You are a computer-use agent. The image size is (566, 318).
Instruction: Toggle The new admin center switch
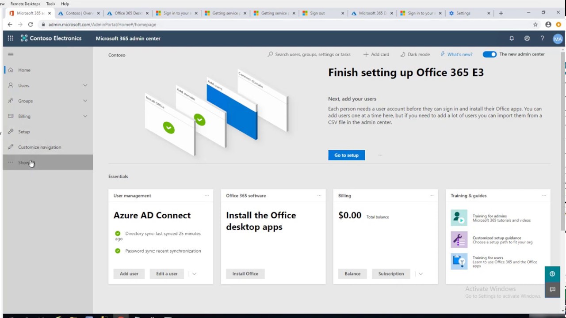coord(490,54)
